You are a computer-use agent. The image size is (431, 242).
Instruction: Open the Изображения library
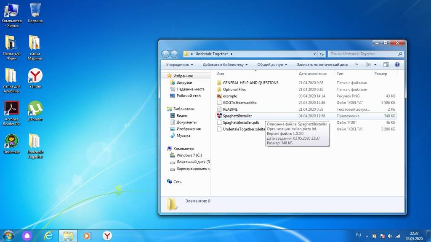tap(188, 129)
